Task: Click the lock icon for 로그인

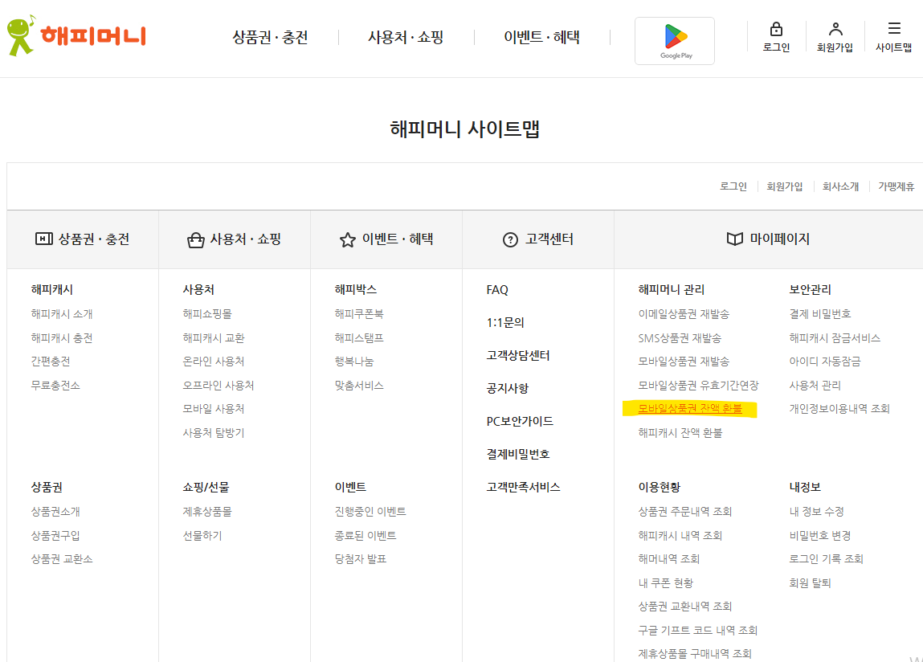Action: pyautogui.click(x=776, y=29)
